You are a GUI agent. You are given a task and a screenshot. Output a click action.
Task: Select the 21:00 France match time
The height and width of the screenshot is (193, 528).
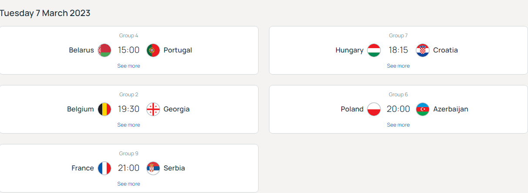(x=129, y=168)
